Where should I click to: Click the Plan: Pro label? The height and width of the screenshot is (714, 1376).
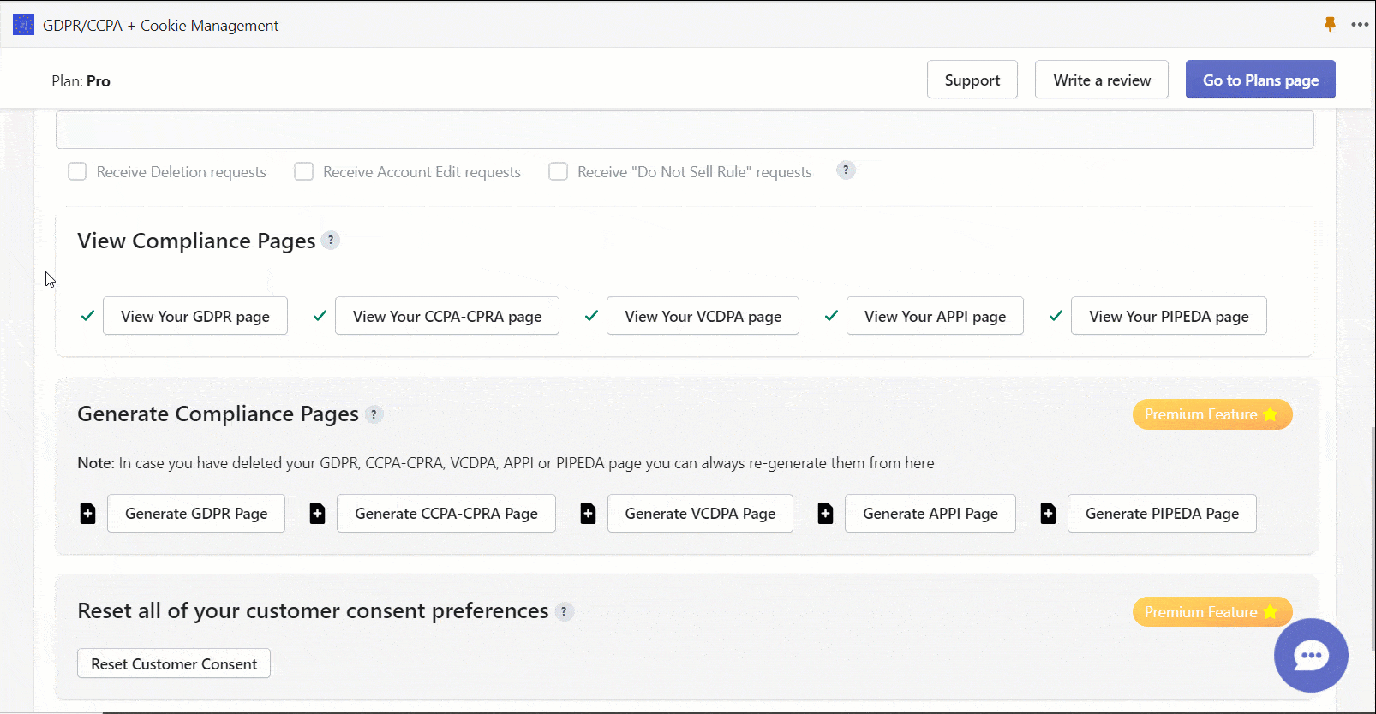pos(81,81)
